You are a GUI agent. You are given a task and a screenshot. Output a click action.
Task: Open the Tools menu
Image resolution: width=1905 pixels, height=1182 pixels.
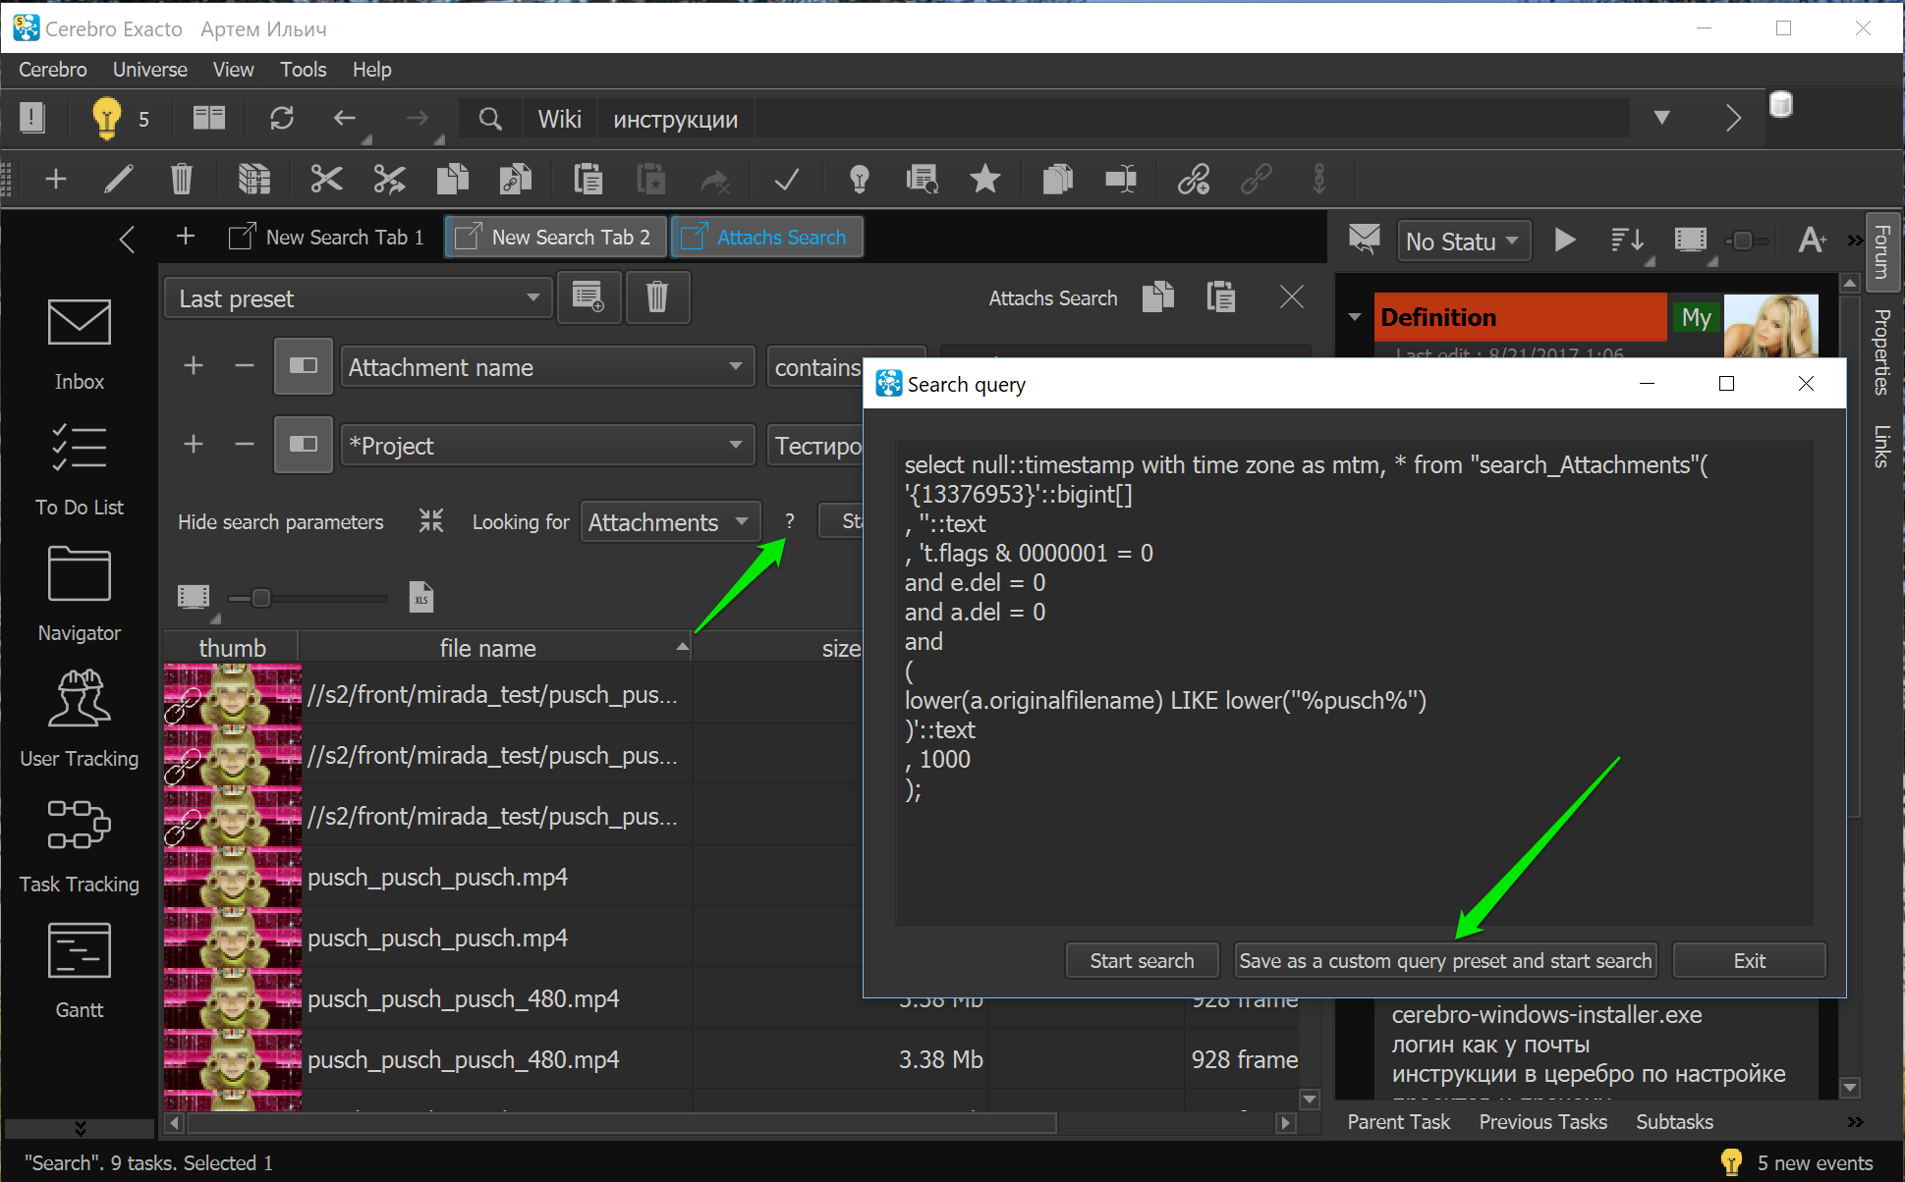303,70
